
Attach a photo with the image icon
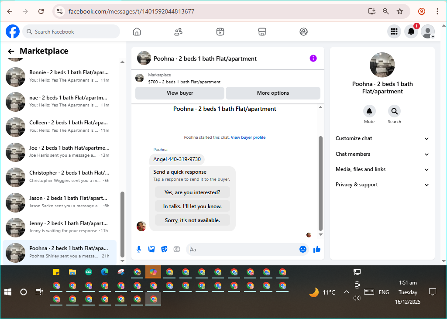pyautogui.click(x=151, y=250)
